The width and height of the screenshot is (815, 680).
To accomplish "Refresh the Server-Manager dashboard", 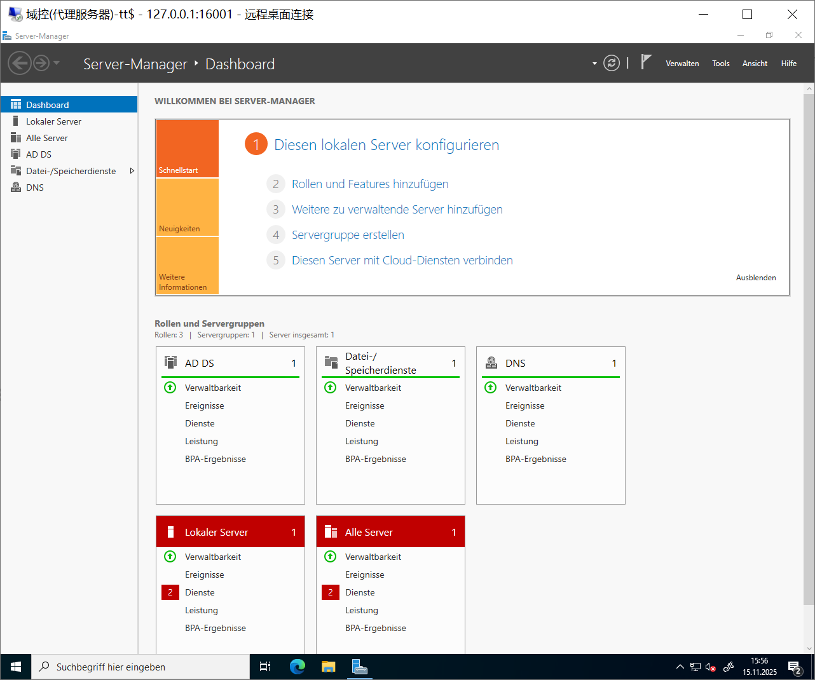I will tap(612, 63).
